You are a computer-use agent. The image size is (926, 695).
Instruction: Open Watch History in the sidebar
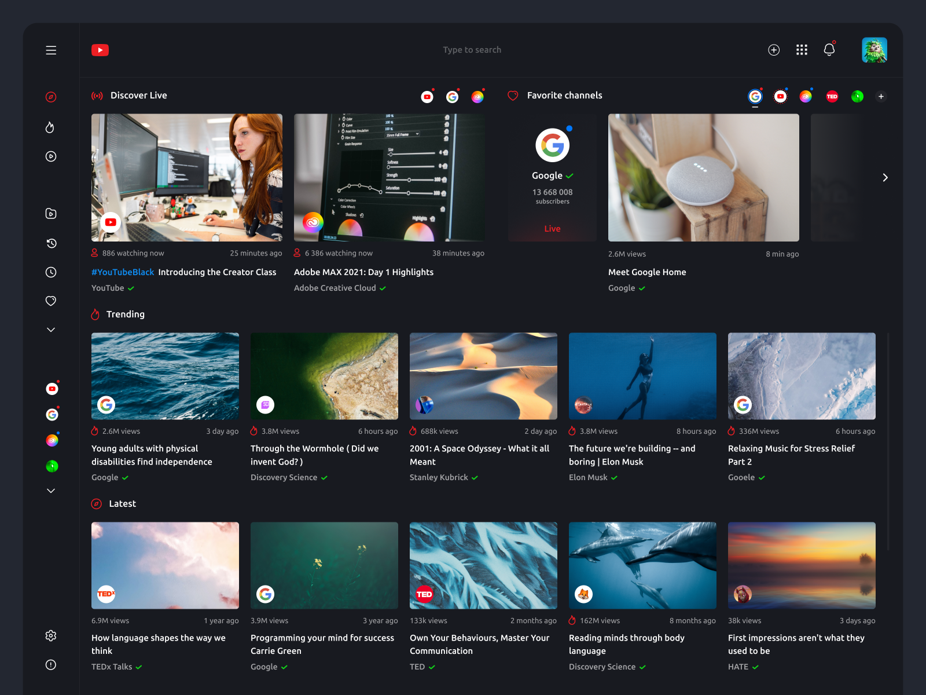coord(51,243)
